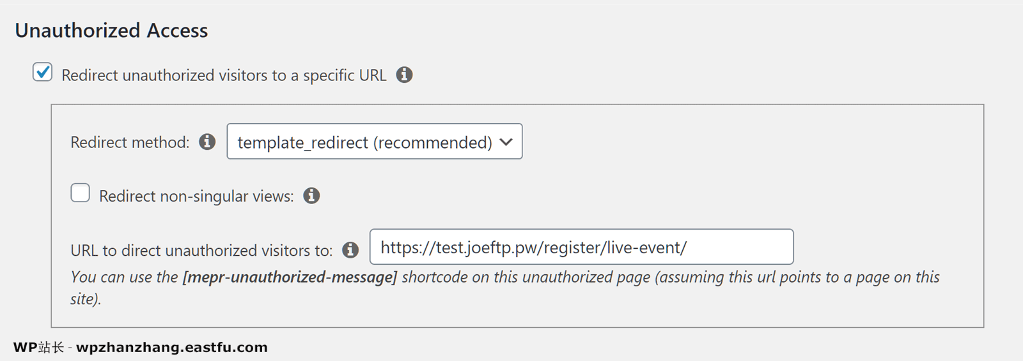This screenshot has height=361, width=1023.
Task: Click the chevron arrow in Redirect method select
Action: tap(506, 142)
